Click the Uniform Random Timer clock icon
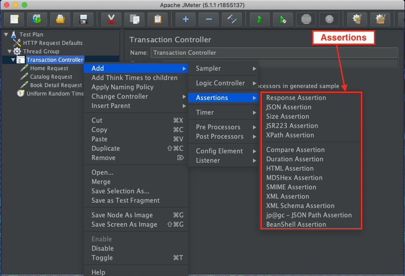 pos(20,93)
